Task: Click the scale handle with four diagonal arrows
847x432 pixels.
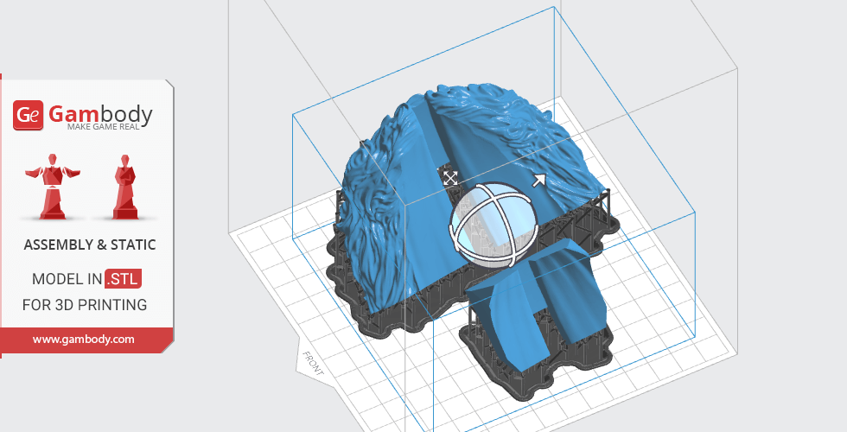Action: coord(450,177)
